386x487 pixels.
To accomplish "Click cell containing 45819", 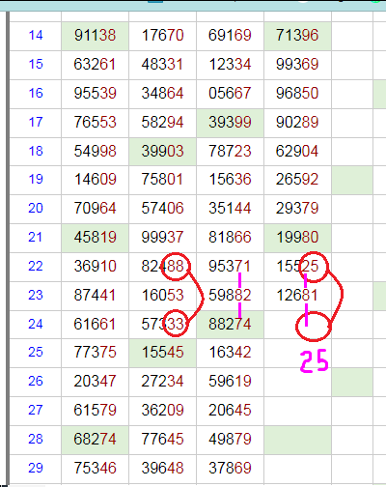I will pos(95,238).
